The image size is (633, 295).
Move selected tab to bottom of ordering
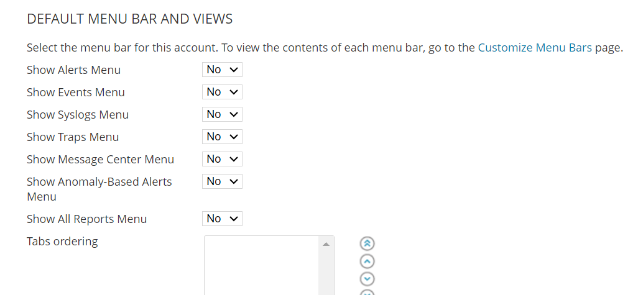367,293
